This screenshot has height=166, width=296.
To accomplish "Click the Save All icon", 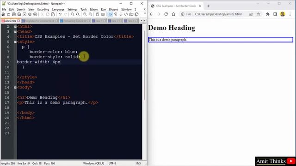I will click(19, 14).
